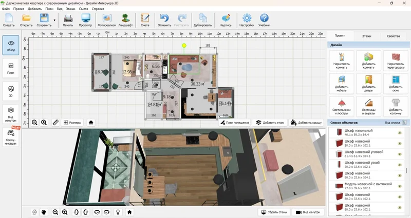The width and height of the screenshot is (411, 218).
Task: Toggle visibility of Шкаф напольный
Action: 399,132
